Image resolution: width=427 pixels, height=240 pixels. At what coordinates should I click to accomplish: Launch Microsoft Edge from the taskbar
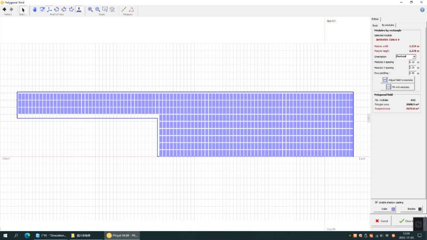pos(27,235)
